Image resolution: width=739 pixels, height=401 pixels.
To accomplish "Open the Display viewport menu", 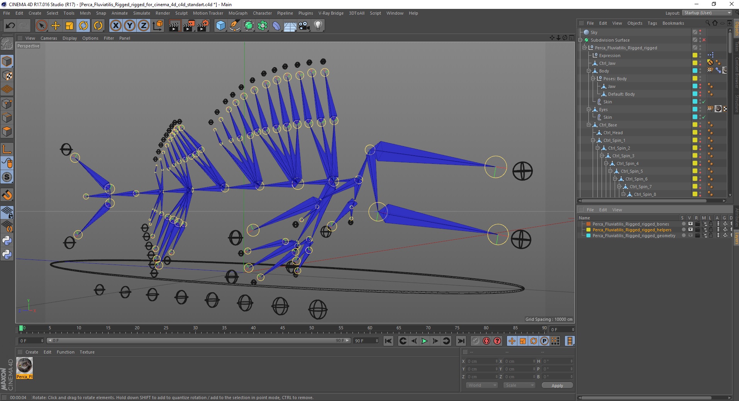I will [x=69, y=38].
